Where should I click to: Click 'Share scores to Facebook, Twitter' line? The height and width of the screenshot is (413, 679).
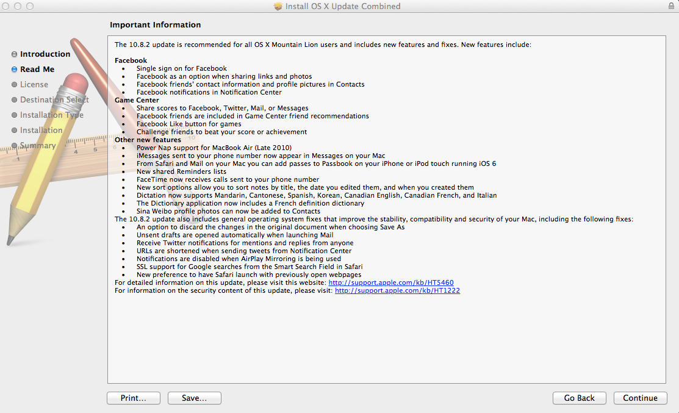223,108
